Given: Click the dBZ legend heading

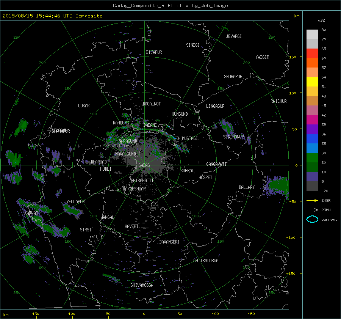Looking at the screenshot, I should pos(321,20).
